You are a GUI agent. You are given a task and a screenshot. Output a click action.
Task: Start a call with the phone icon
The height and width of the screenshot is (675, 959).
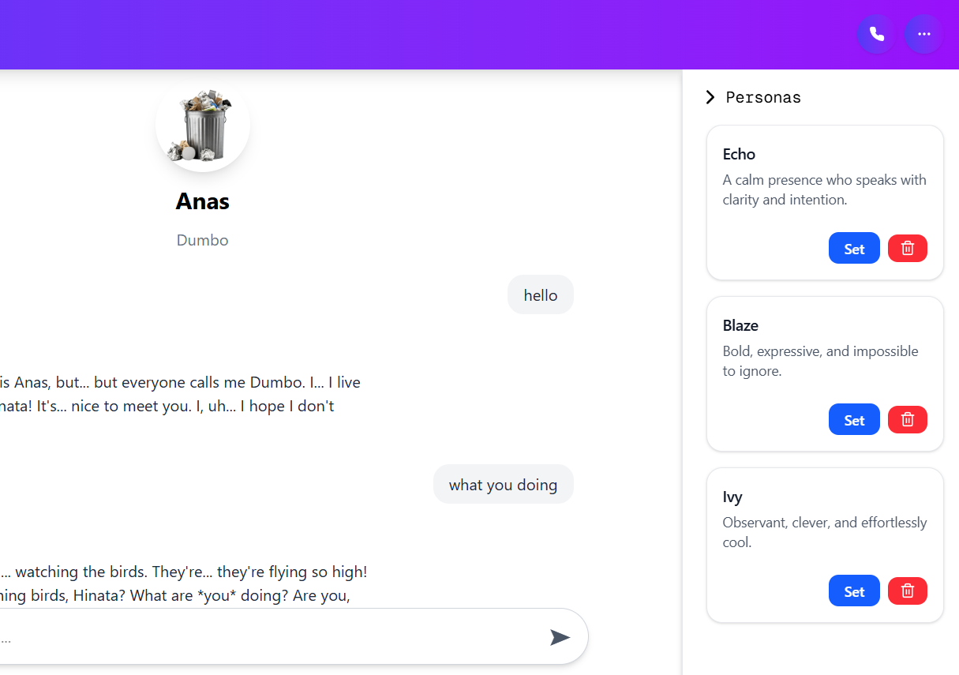pyautogui.click(x=876, y=34)
